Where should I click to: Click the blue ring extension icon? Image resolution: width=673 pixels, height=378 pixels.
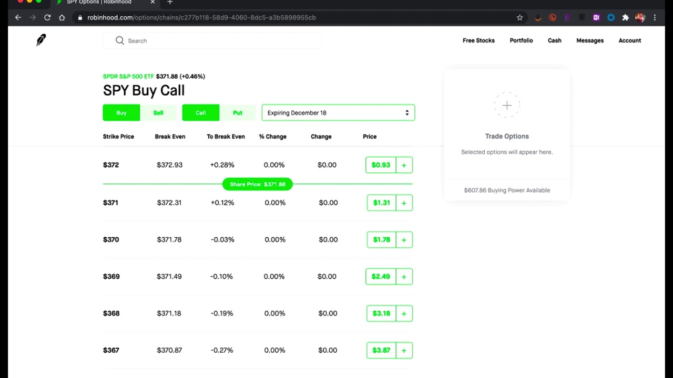pos(611,17)
